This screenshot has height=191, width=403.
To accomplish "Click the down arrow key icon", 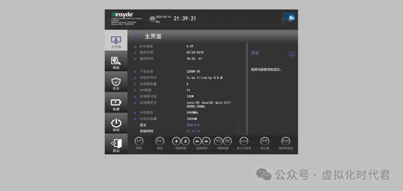I will [x=185, y=141].
